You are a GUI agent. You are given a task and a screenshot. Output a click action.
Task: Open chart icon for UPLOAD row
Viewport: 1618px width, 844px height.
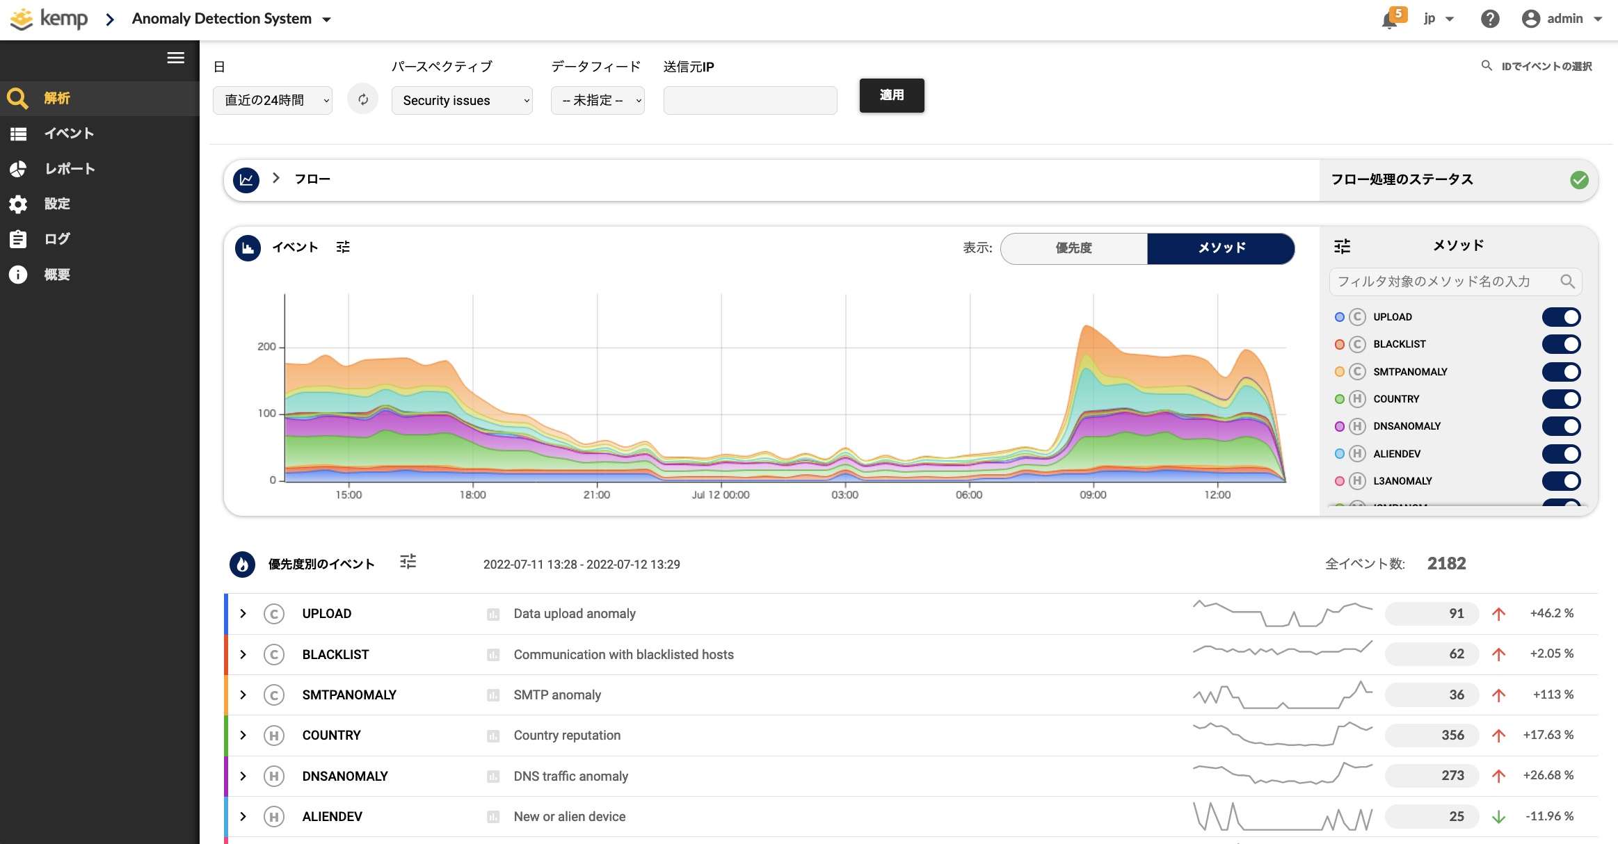(493, 614)
